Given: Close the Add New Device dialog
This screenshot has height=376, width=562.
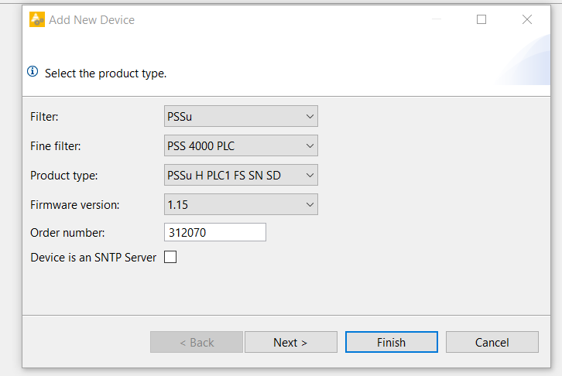Looking at the screenshot, I should pyautogui.click(x=527, y=19).
